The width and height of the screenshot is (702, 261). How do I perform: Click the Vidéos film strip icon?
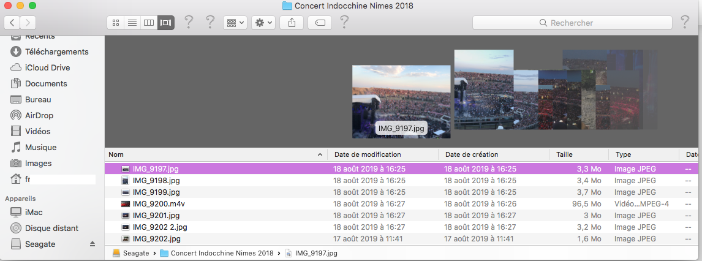(x=16, y=131)
